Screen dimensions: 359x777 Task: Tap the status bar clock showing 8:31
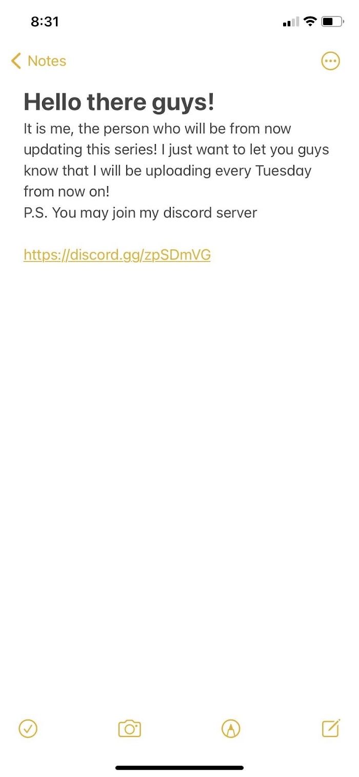coord(45,22)
